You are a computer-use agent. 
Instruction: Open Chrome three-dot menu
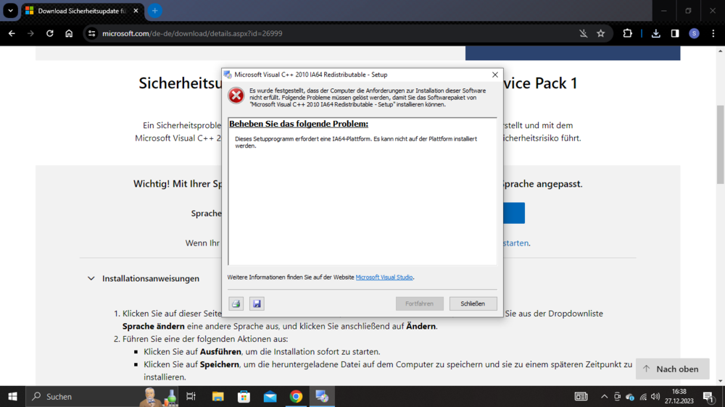coord(713,33)
